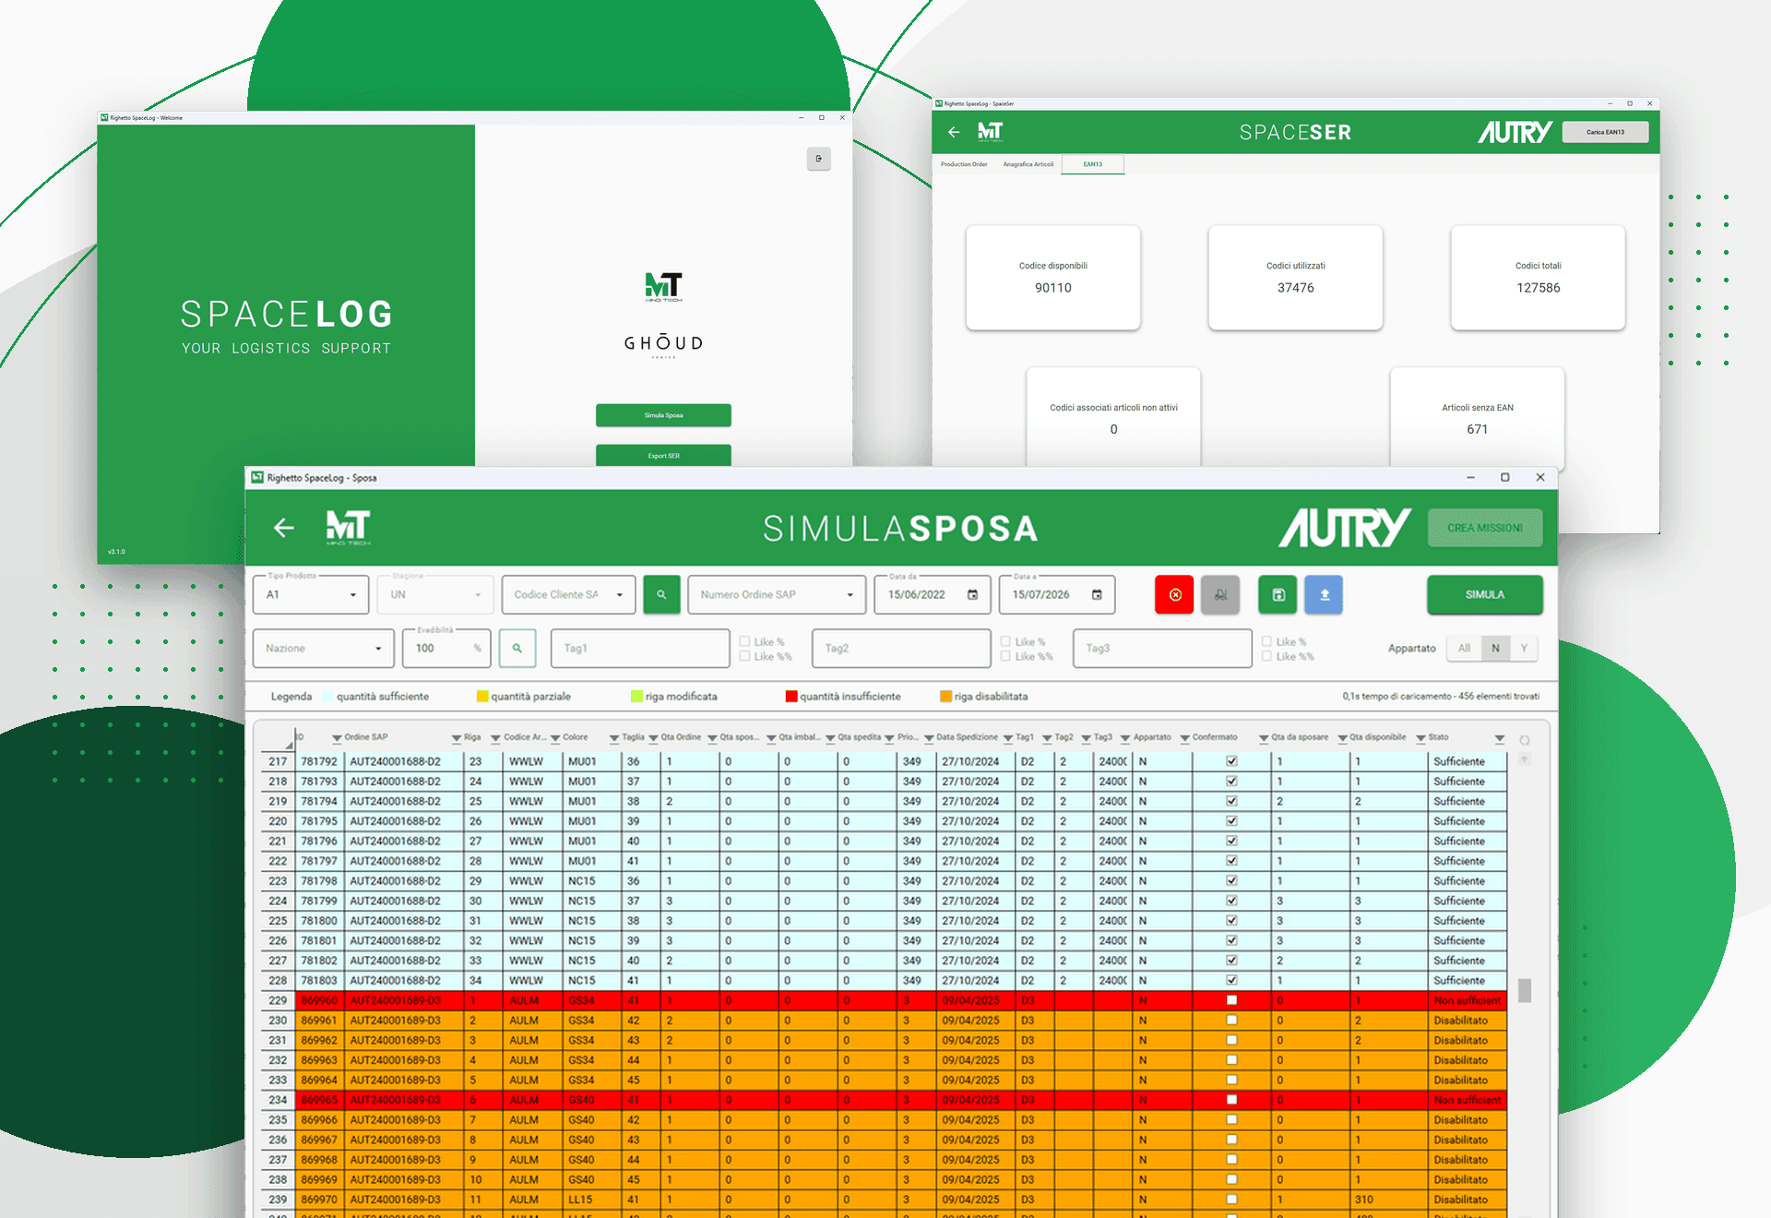Tick the 'Like %' checkbox next to Tag1
The image size is (1771, 1218).
tap(745, 641)
